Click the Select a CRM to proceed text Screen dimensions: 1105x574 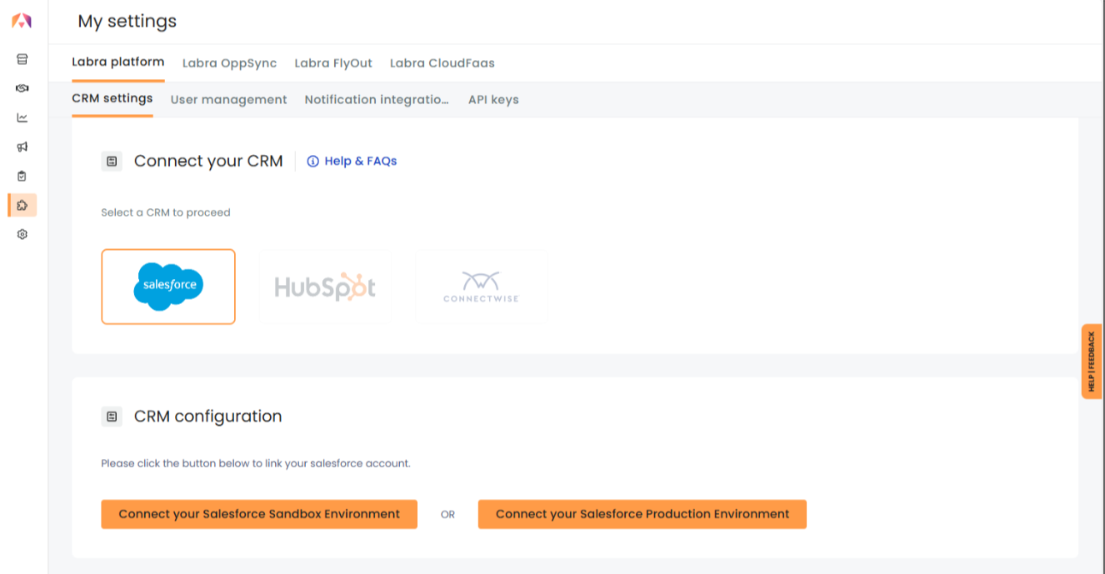point(166,212)
